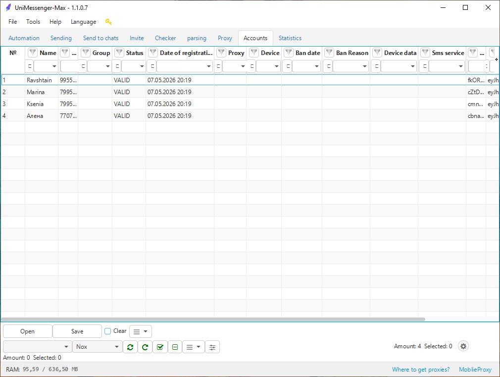The image size is (500, 377).
Task: Click the filter icon beside Status header
Action: (x=119, y=53)
